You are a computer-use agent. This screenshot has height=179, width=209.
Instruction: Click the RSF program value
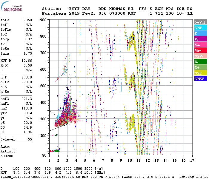coord(132,13)
